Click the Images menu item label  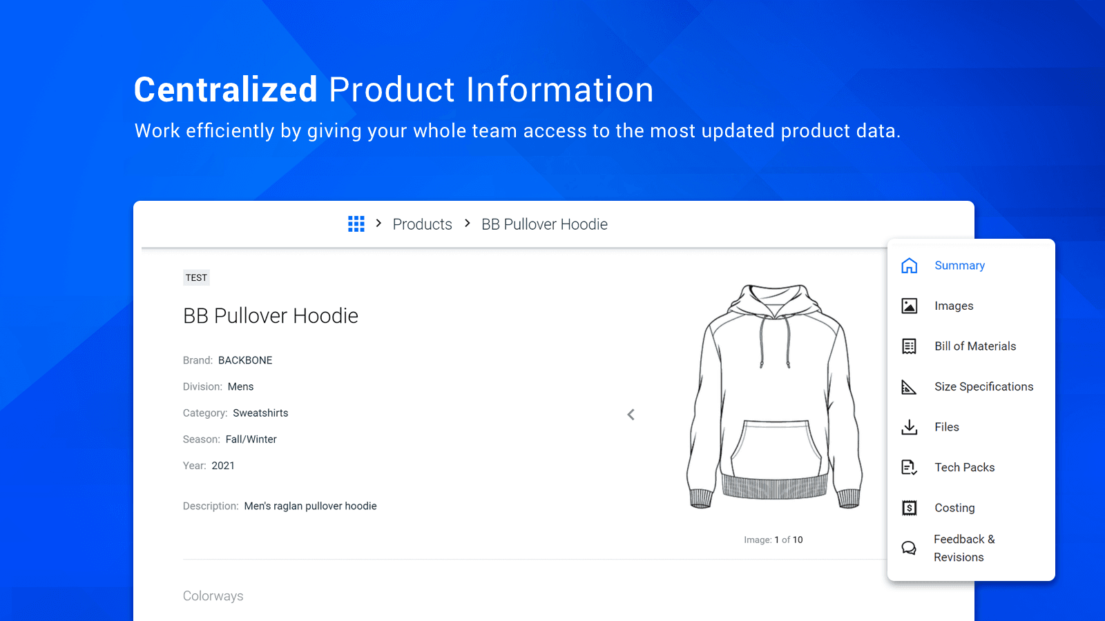tap(954, 306)
